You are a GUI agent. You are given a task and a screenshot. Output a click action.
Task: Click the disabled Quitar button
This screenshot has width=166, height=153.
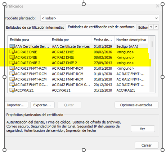[x=69, y=105]
